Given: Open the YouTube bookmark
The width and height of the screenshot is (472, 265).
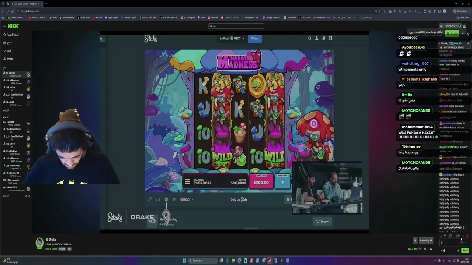Looking at the screenshot, I should click(x=98, y=18).
